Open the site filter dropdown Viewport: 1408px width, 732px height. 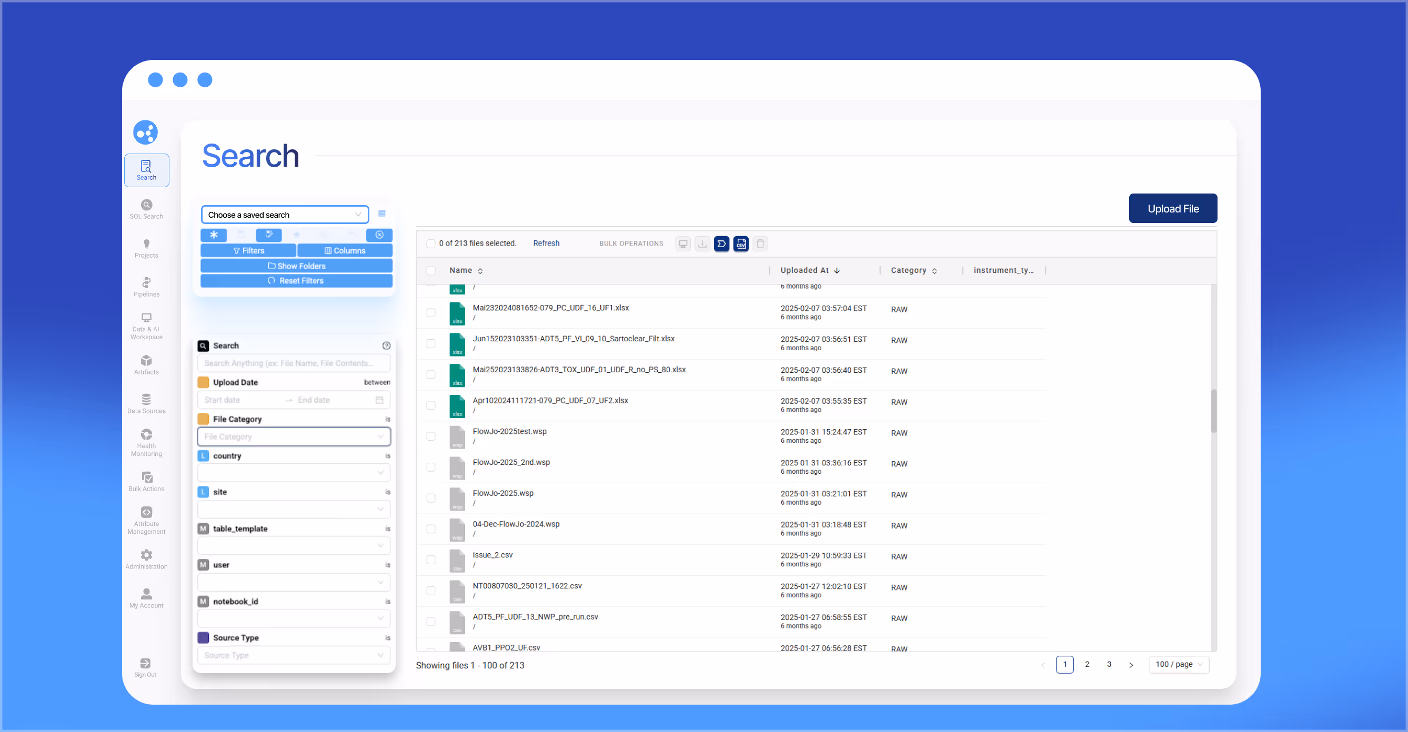point(294,509)
